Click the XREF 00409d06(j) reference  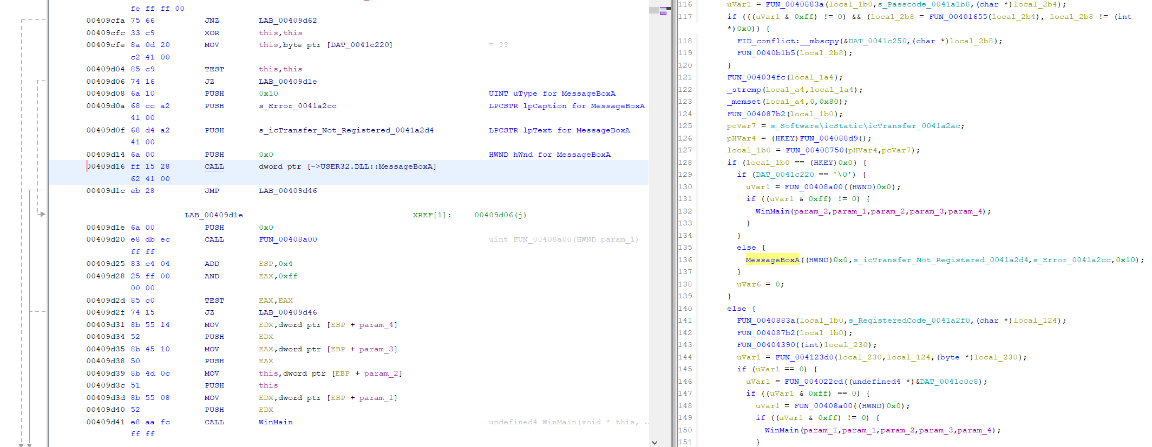pos(500,215)
